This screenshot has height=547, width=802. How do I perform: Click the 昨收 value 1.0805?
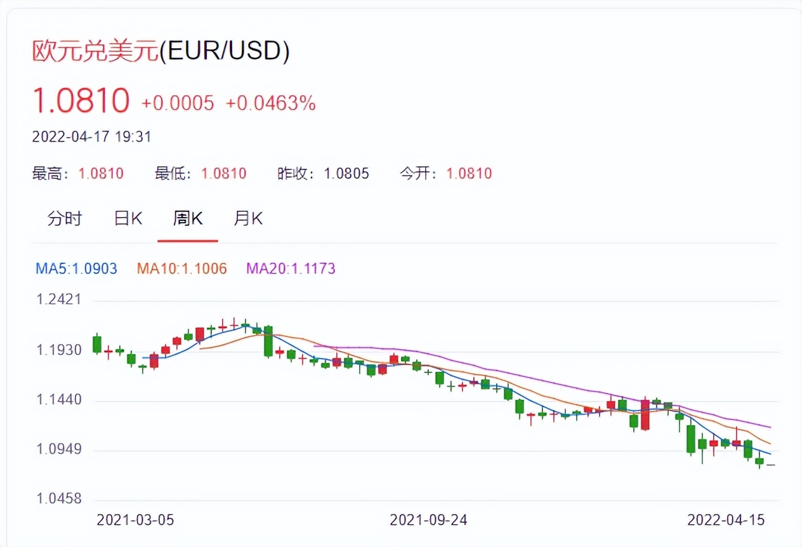point(346,173)
